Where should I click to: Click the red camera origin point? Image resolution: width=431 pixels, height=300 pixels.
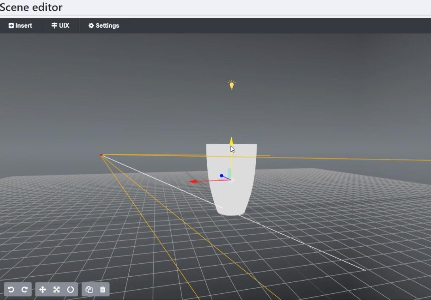pos(101,156)
